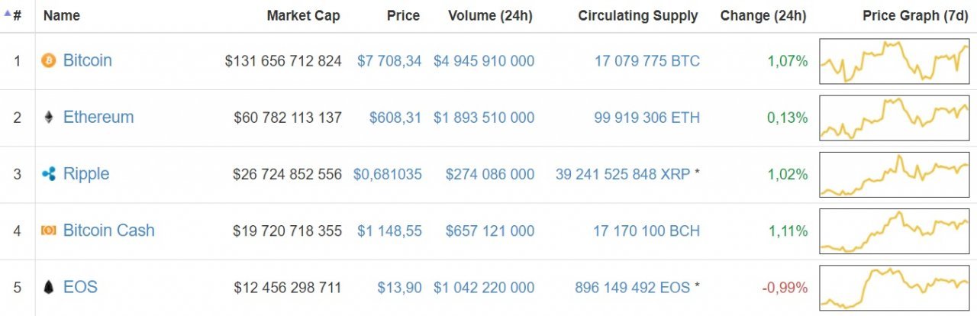Sort table by Market Cap column

303,15
